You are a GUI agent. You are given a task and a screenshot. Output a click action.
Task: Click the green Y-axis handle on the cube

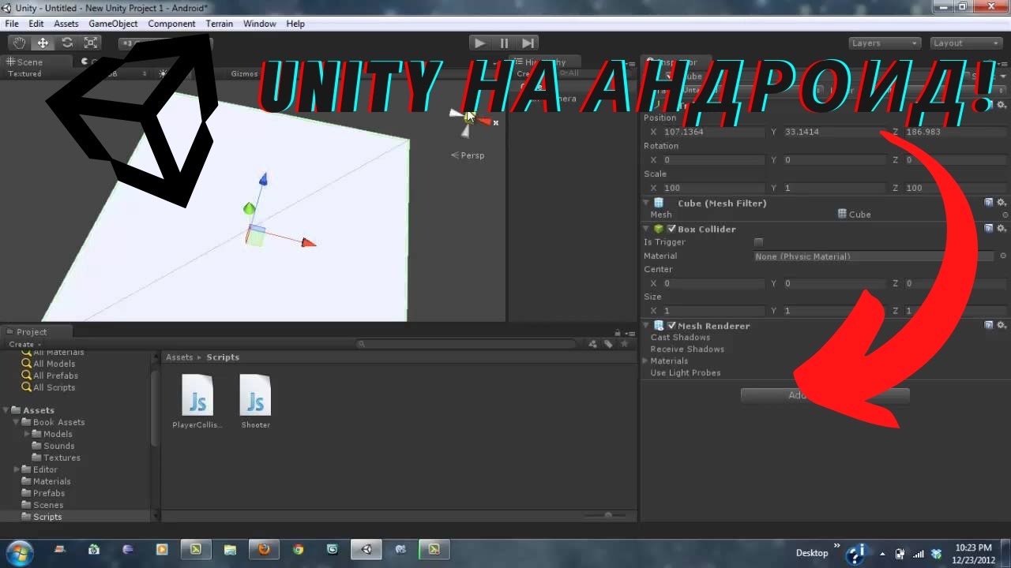point(249,208)
